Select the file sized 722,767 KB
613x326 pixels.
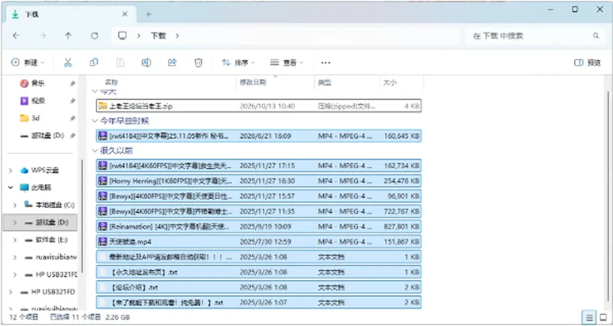click(x=259, y=211)
